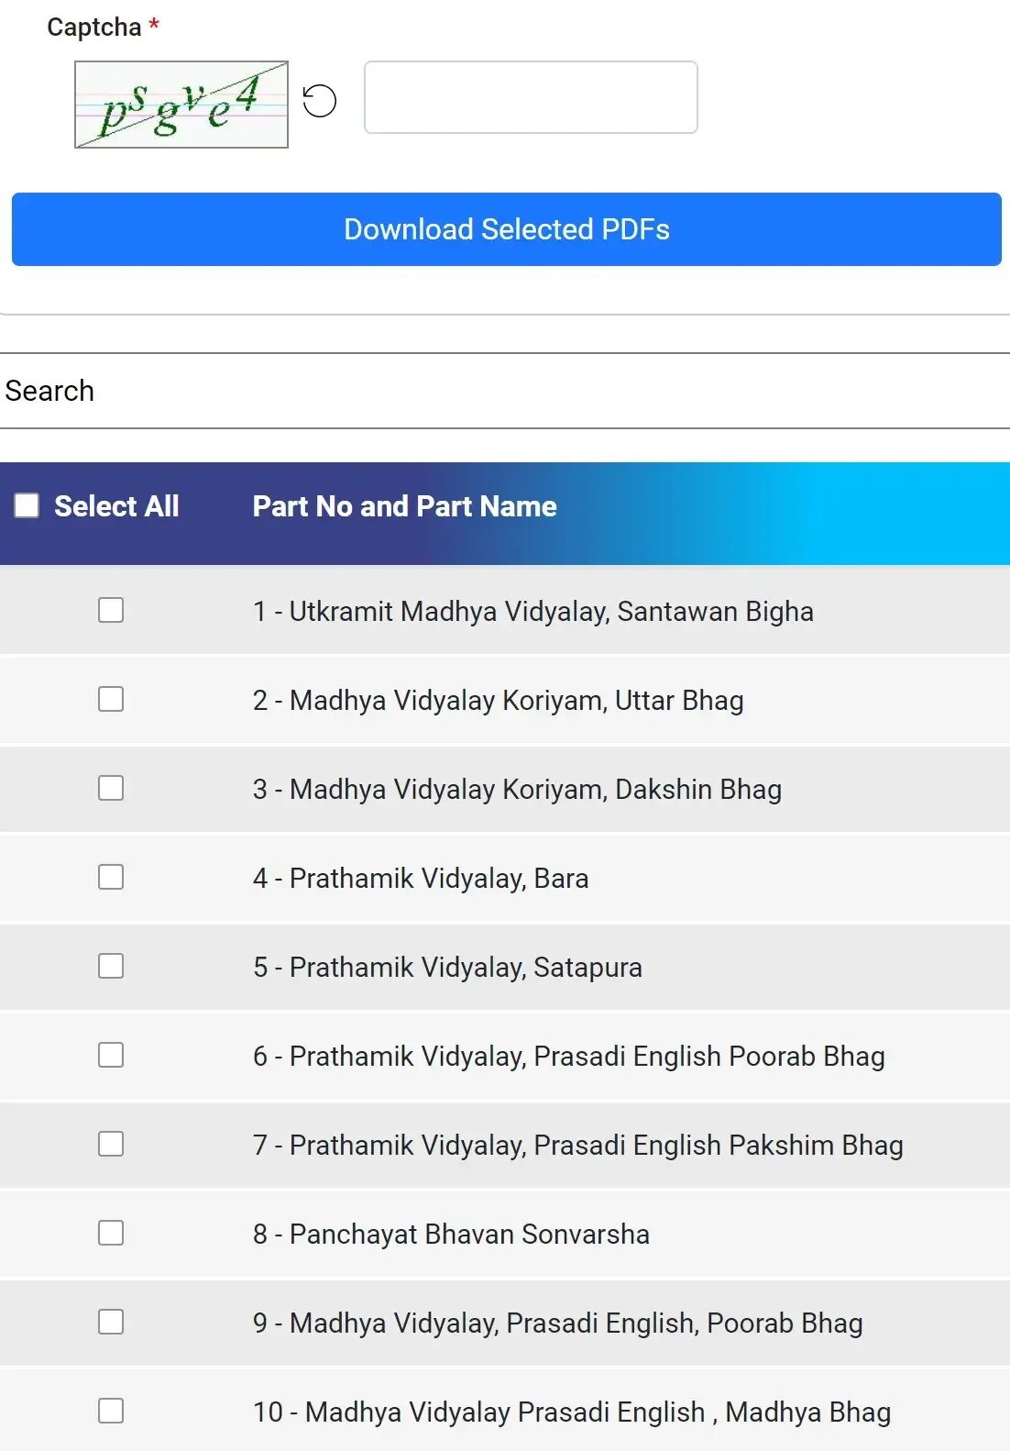The height and width of the screenshot is (1451, 1010).
Task: Tick the Select All checkbox
Action: pyautogui.click(x=27, y=505)
